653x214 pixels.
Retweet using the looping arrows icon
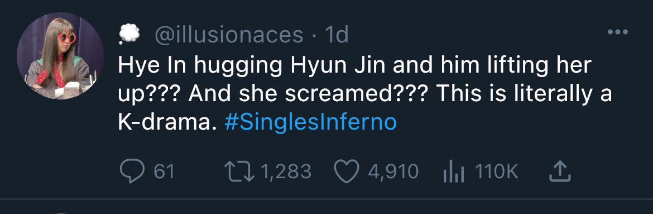pyautogui.click(x=239, y=172)
